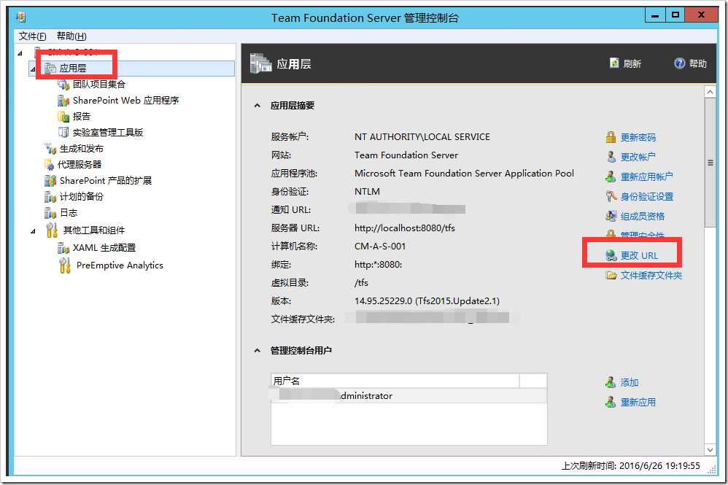This screenshot has width=728, height=485.
Task: Click the 帮助 question mark icon
Action: coord(679,63)
